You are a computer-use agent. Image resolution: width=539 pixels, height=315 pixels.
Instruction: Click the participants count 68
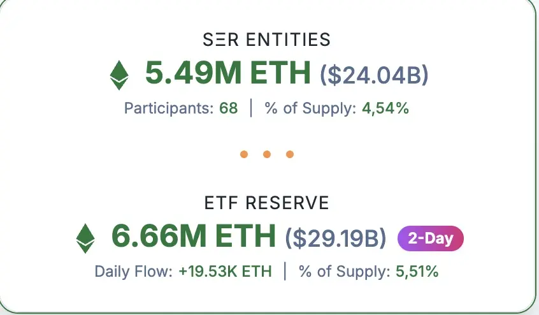click(x=228, y=108)
